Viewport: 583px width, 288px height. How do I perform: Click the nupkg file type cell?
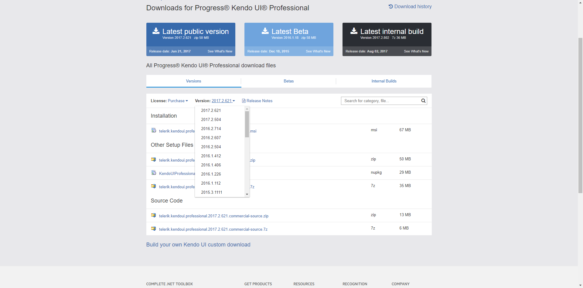(376, 172)
